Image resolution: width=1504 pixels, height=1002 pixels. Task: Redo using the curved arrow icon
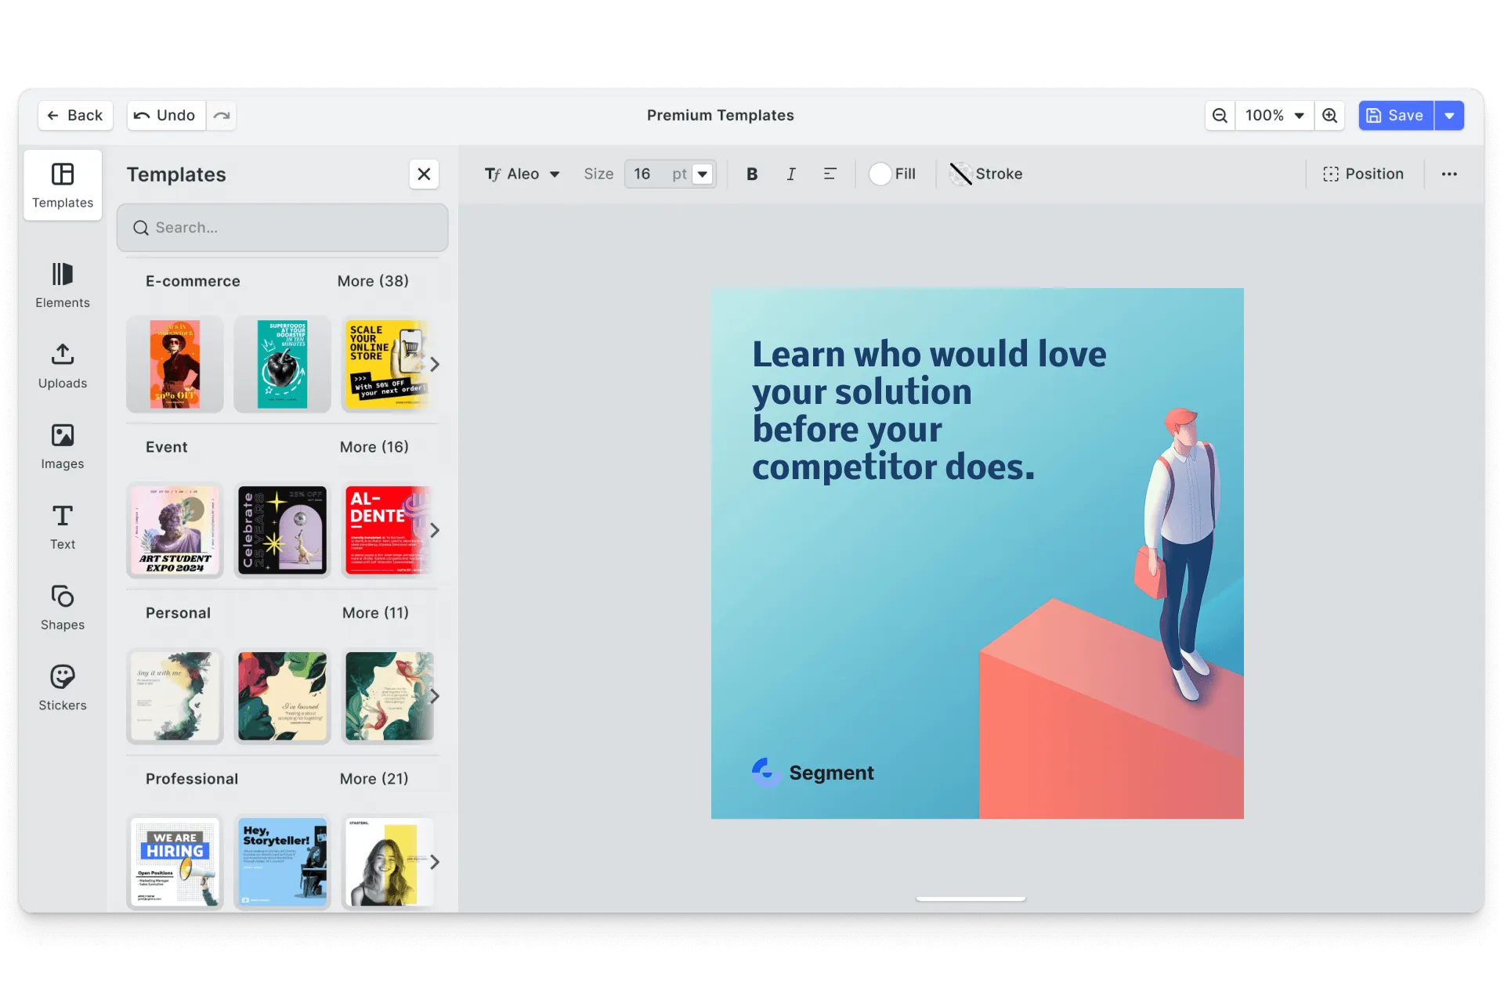click(x=222, y=115)
